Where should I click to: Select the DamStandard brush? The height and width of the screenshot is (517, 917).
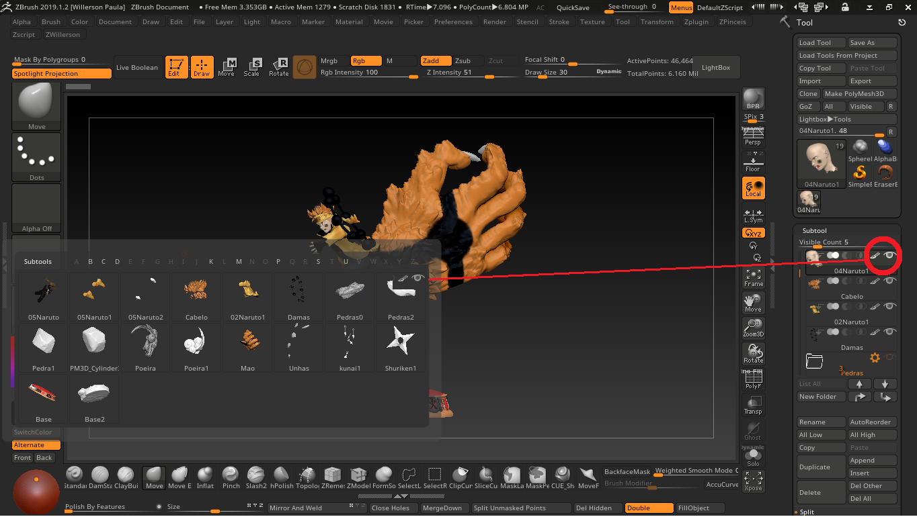pyautogui.click(x=100, y=477)
